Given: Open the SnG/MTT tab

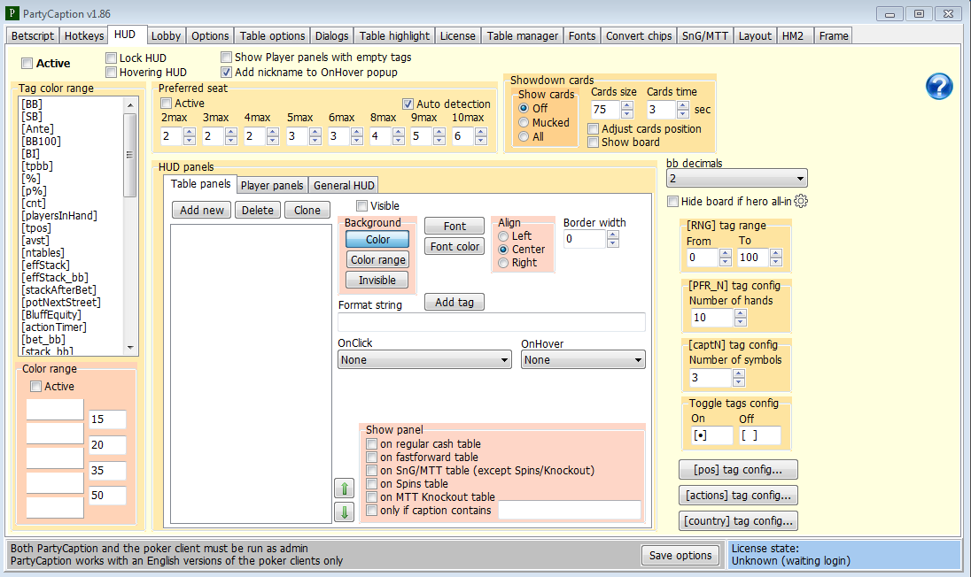Looking at the screenshot, I should (x=704, y=36).
